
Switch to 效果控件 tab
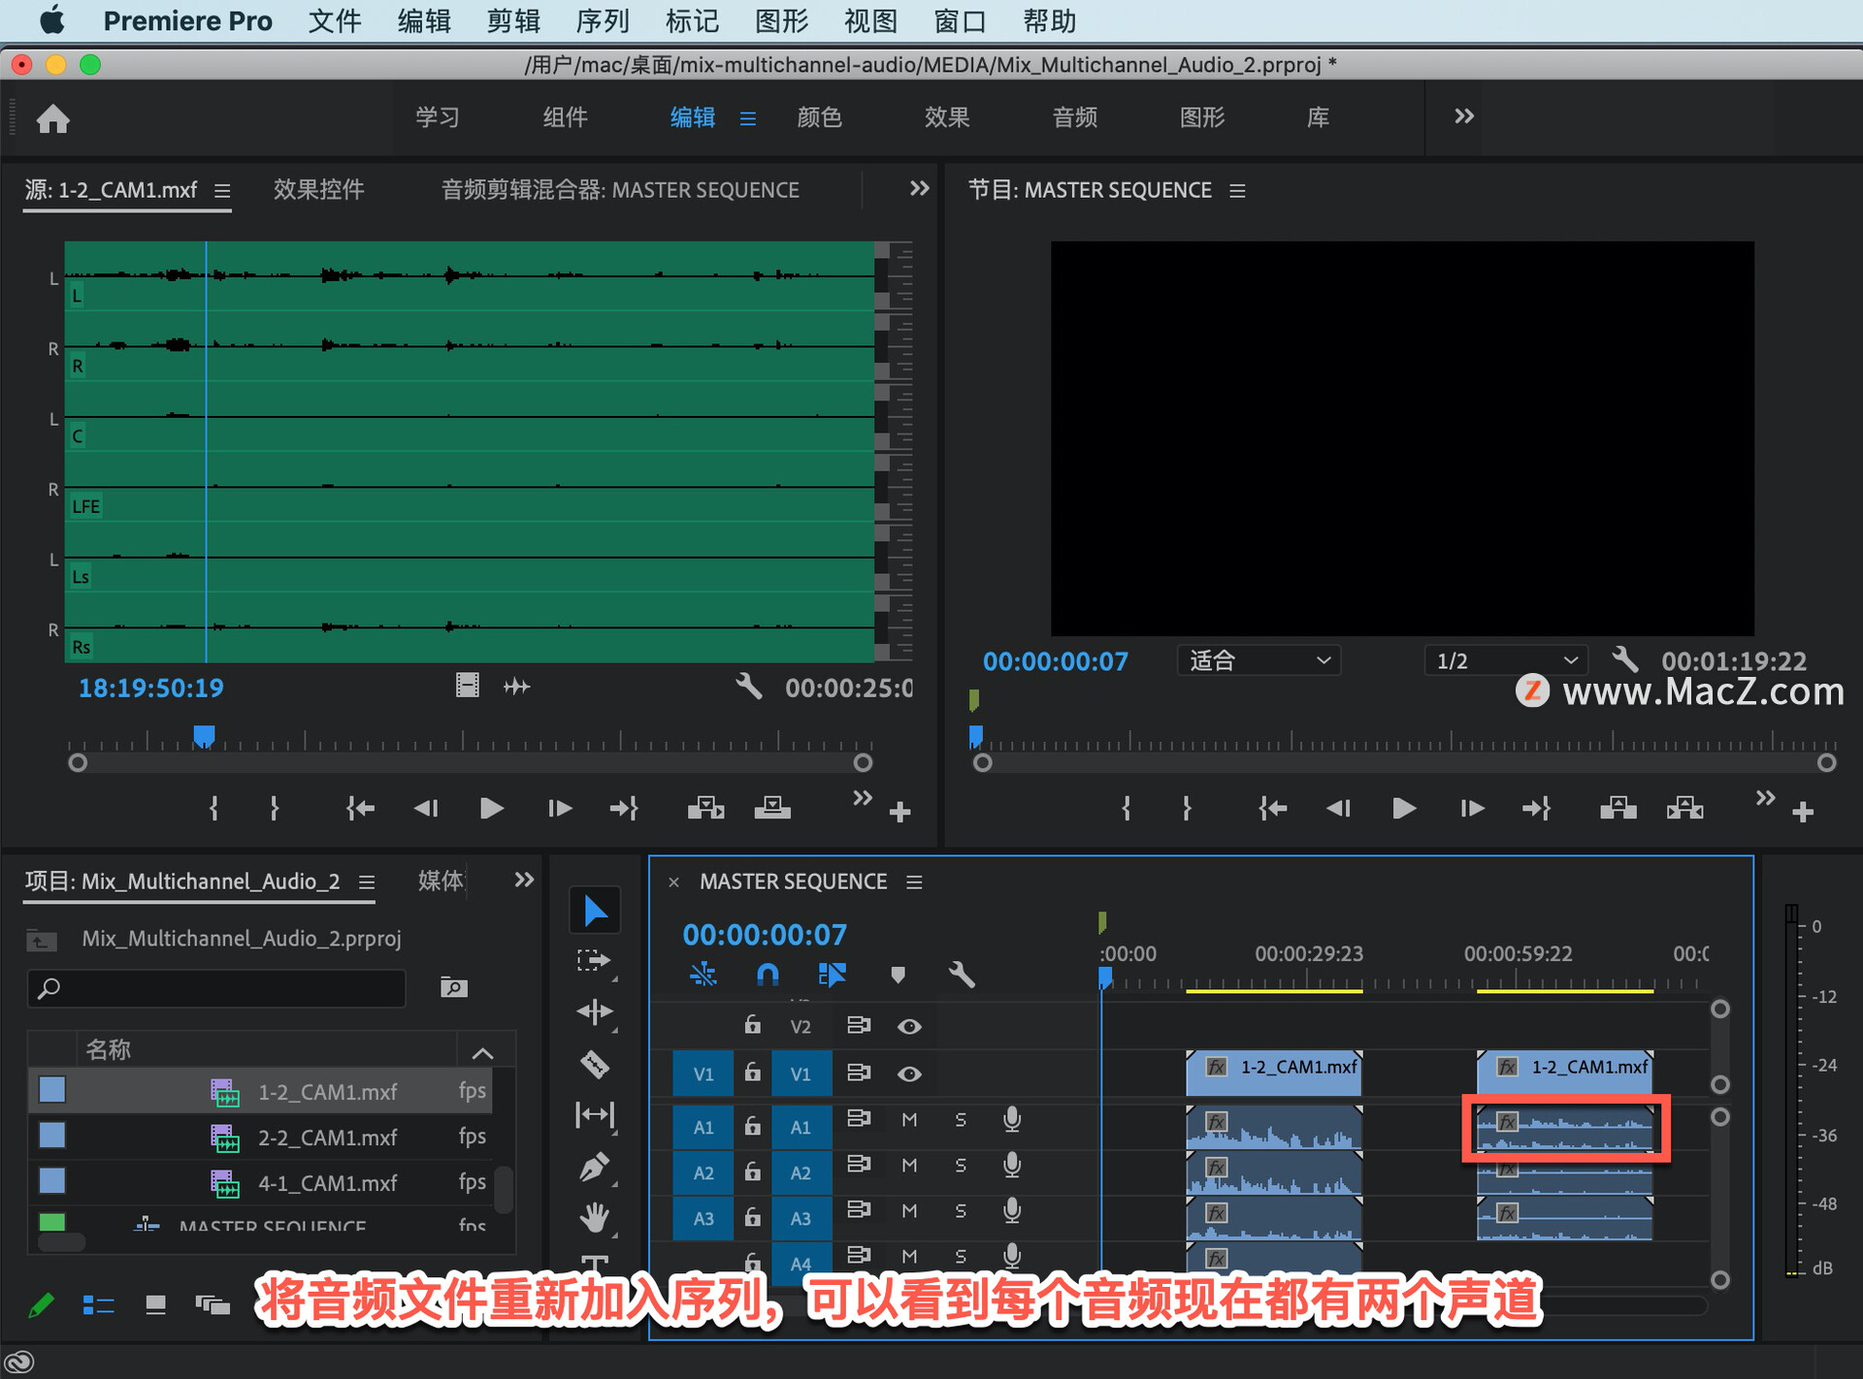(x=318, y=190)
